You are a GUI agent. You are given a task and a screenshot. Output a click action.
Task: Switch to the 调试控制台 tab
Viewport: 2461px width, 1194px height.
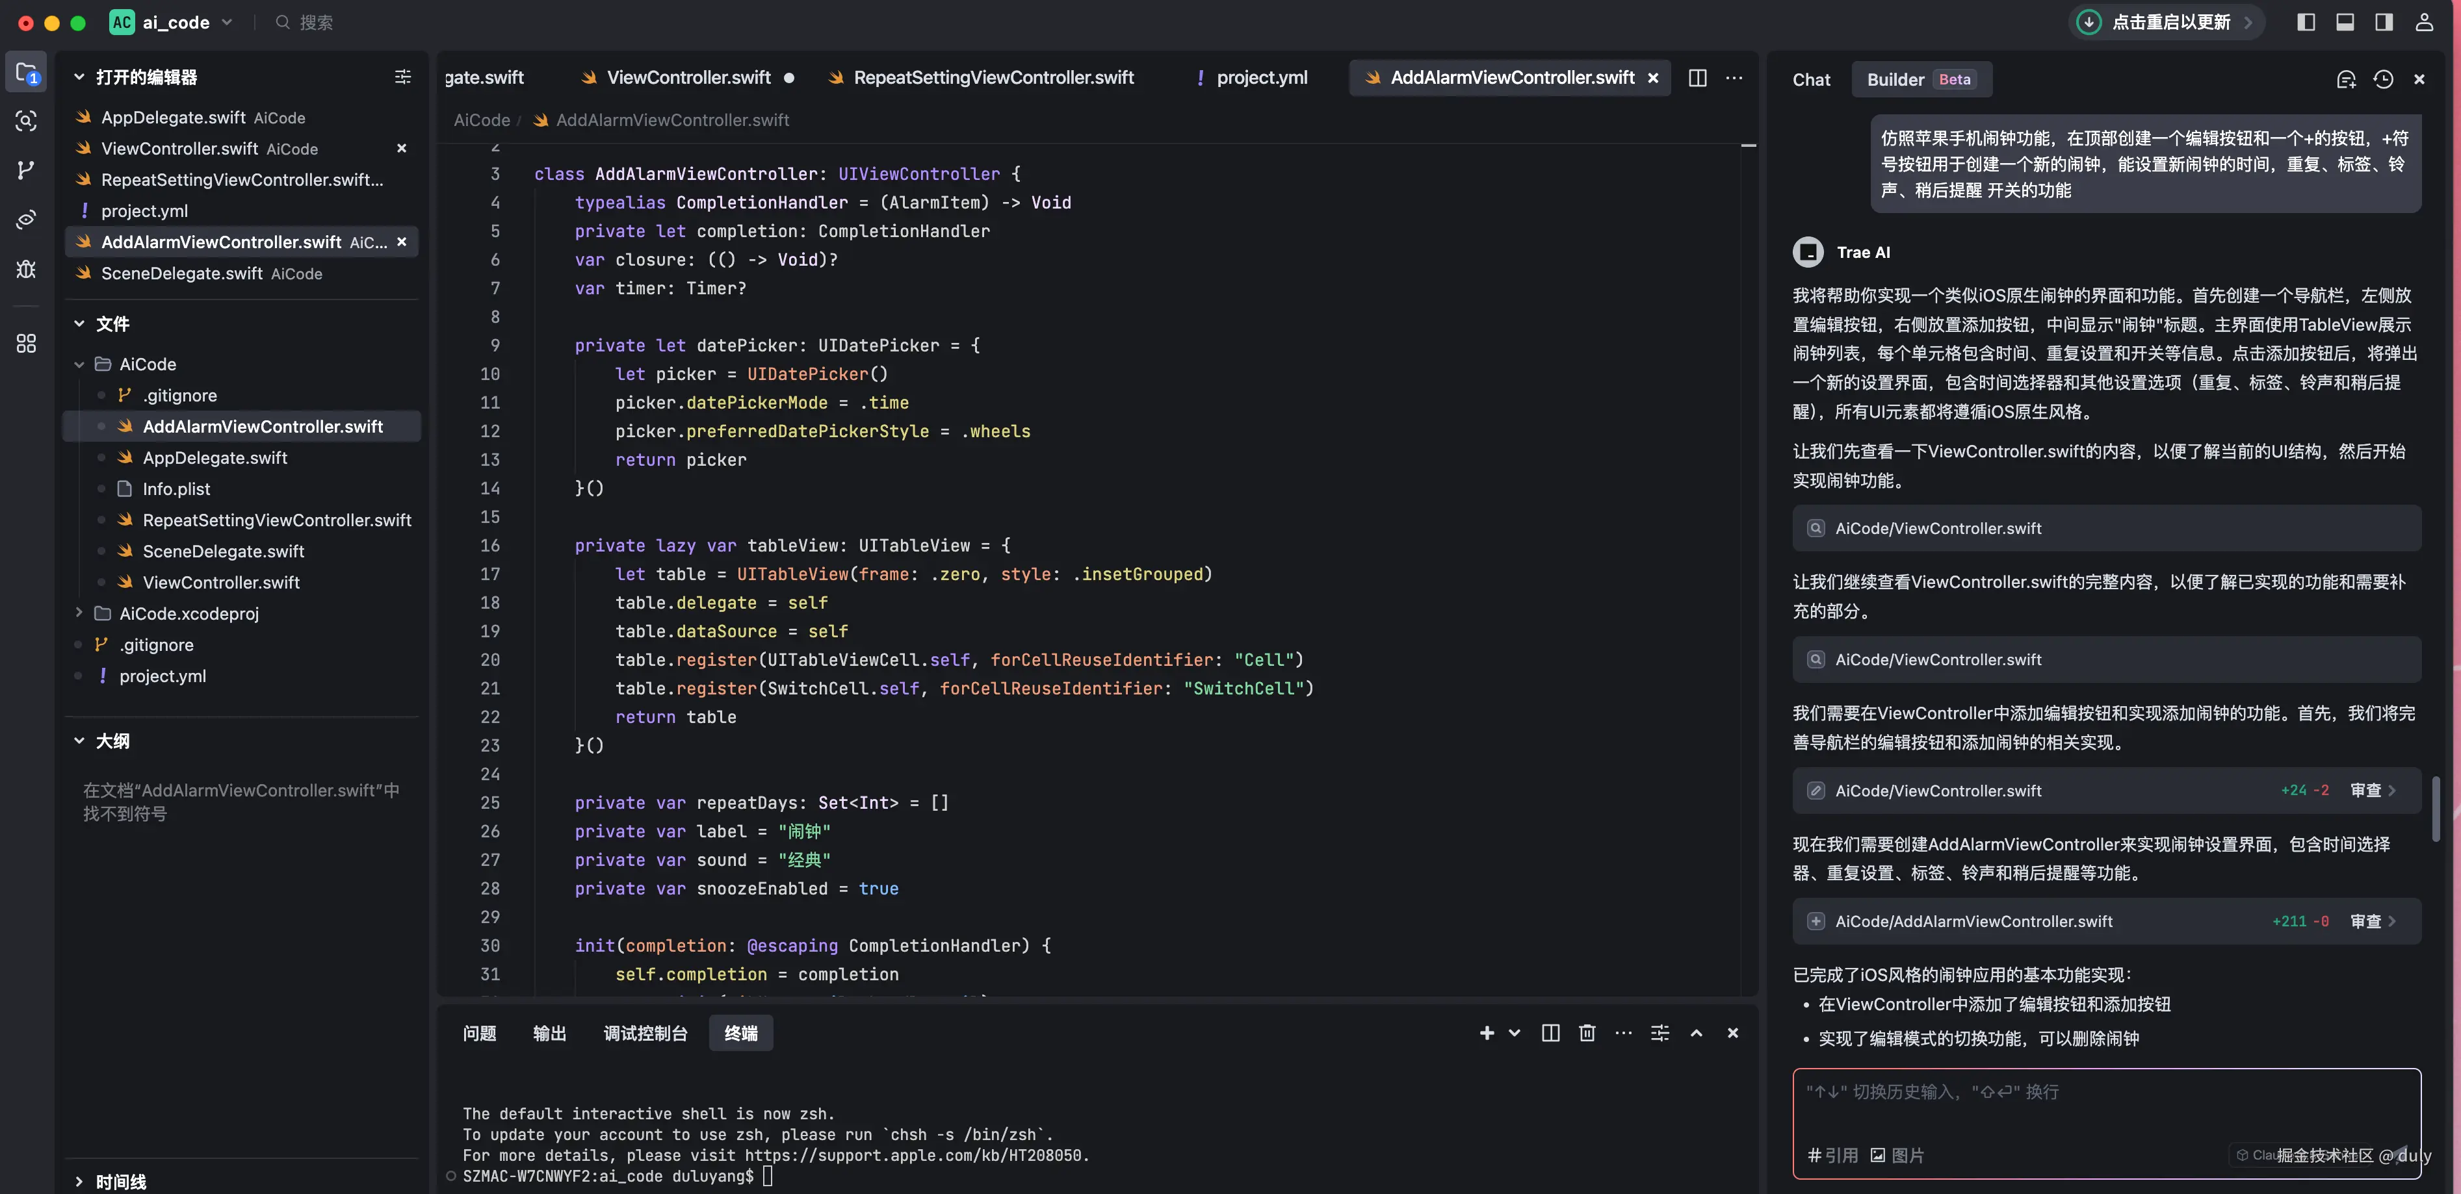click(645, 1033)
